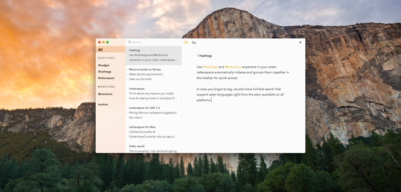Click the Hashtag heading in the editor
The height and width of the screenshot is (192, 401).
205,55
